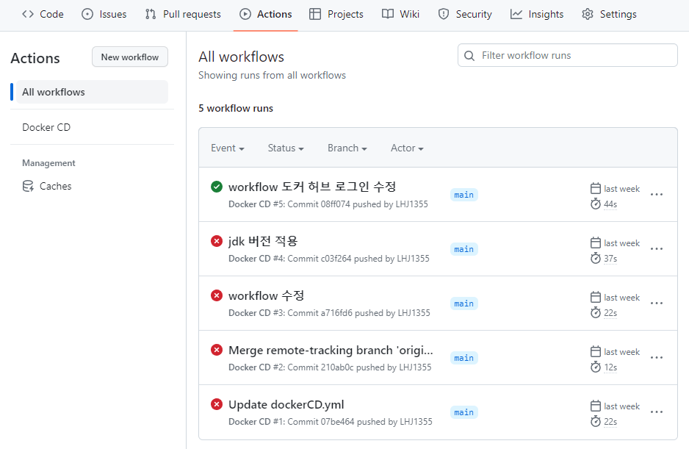The image size is (689, 449).
Task: Click main branch label on run #4
Action: (x=464, y=249)
